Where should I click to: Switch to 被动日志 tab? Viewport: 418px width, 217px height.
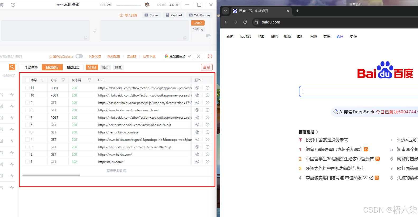(x=73, y=67)
